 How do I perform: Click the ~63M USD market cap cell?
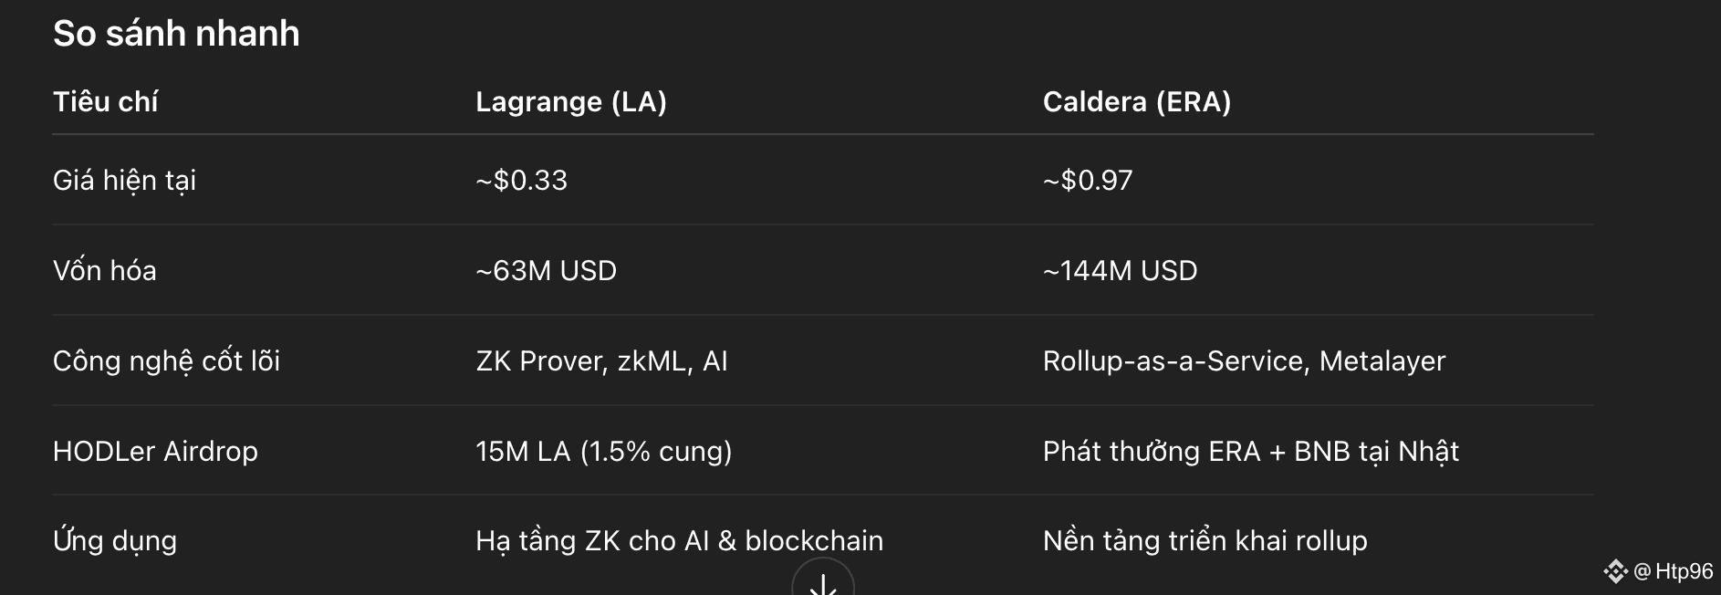(546, 271)
